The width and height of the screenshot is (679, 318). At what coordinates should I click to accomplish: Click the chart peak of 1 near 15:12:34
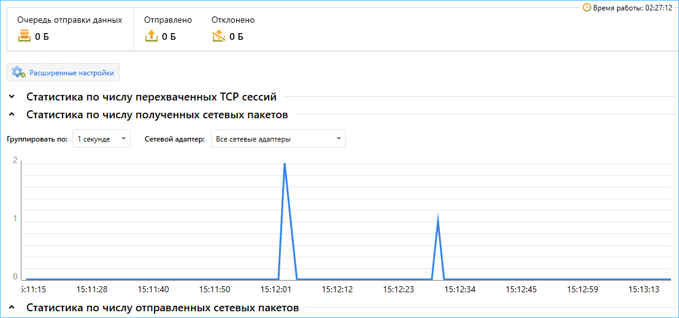pos(437,218)
